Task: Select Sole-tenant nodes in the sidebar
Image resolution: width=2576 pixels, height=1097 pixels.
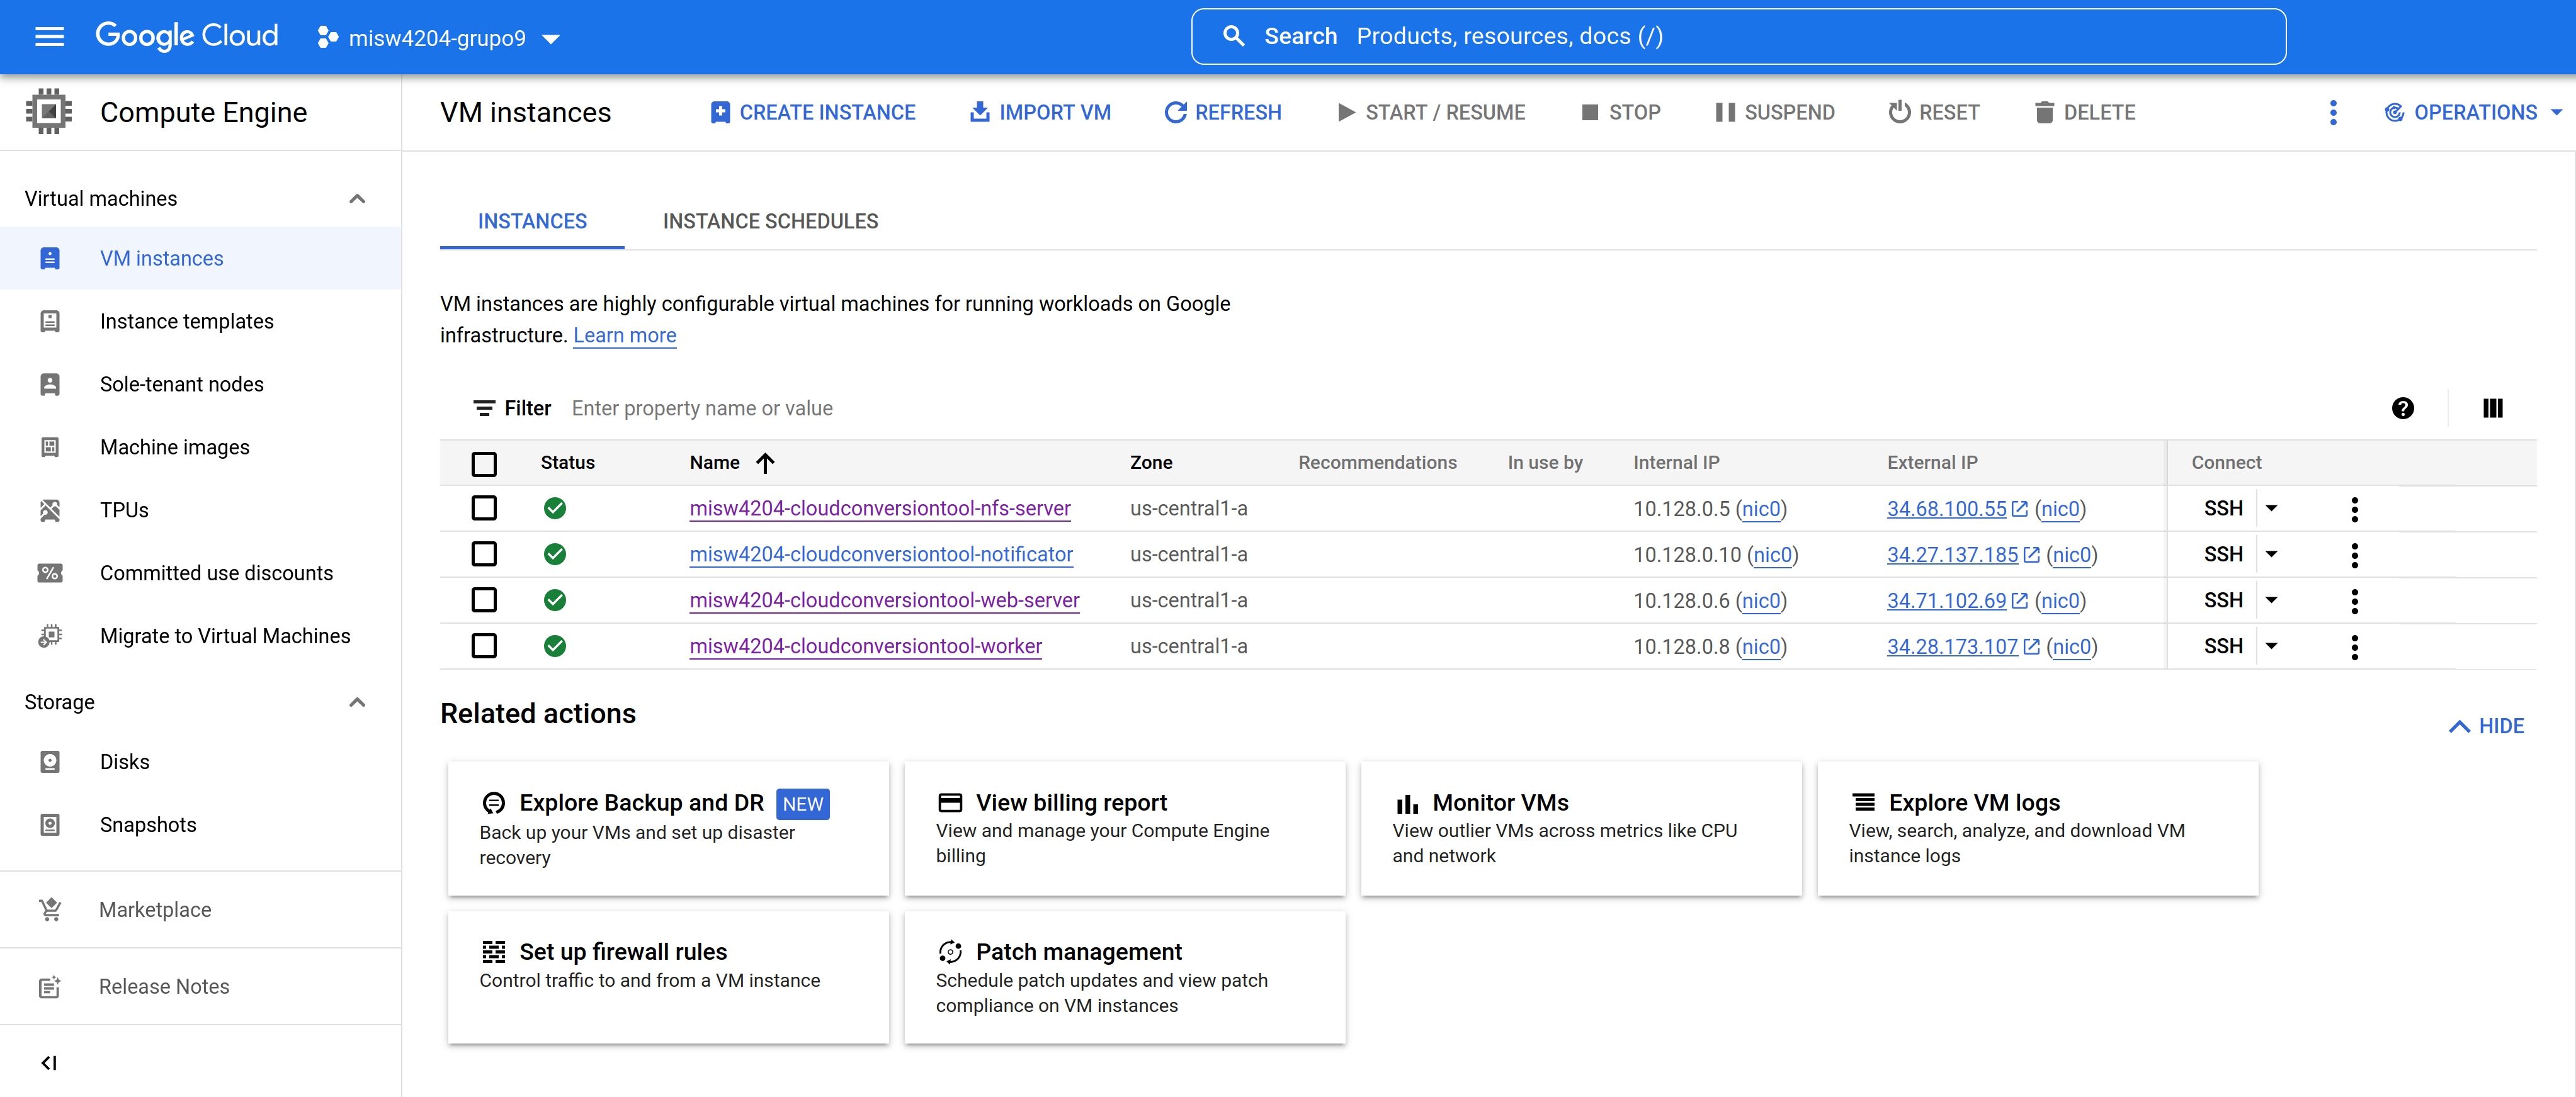Action: point(181,384)
